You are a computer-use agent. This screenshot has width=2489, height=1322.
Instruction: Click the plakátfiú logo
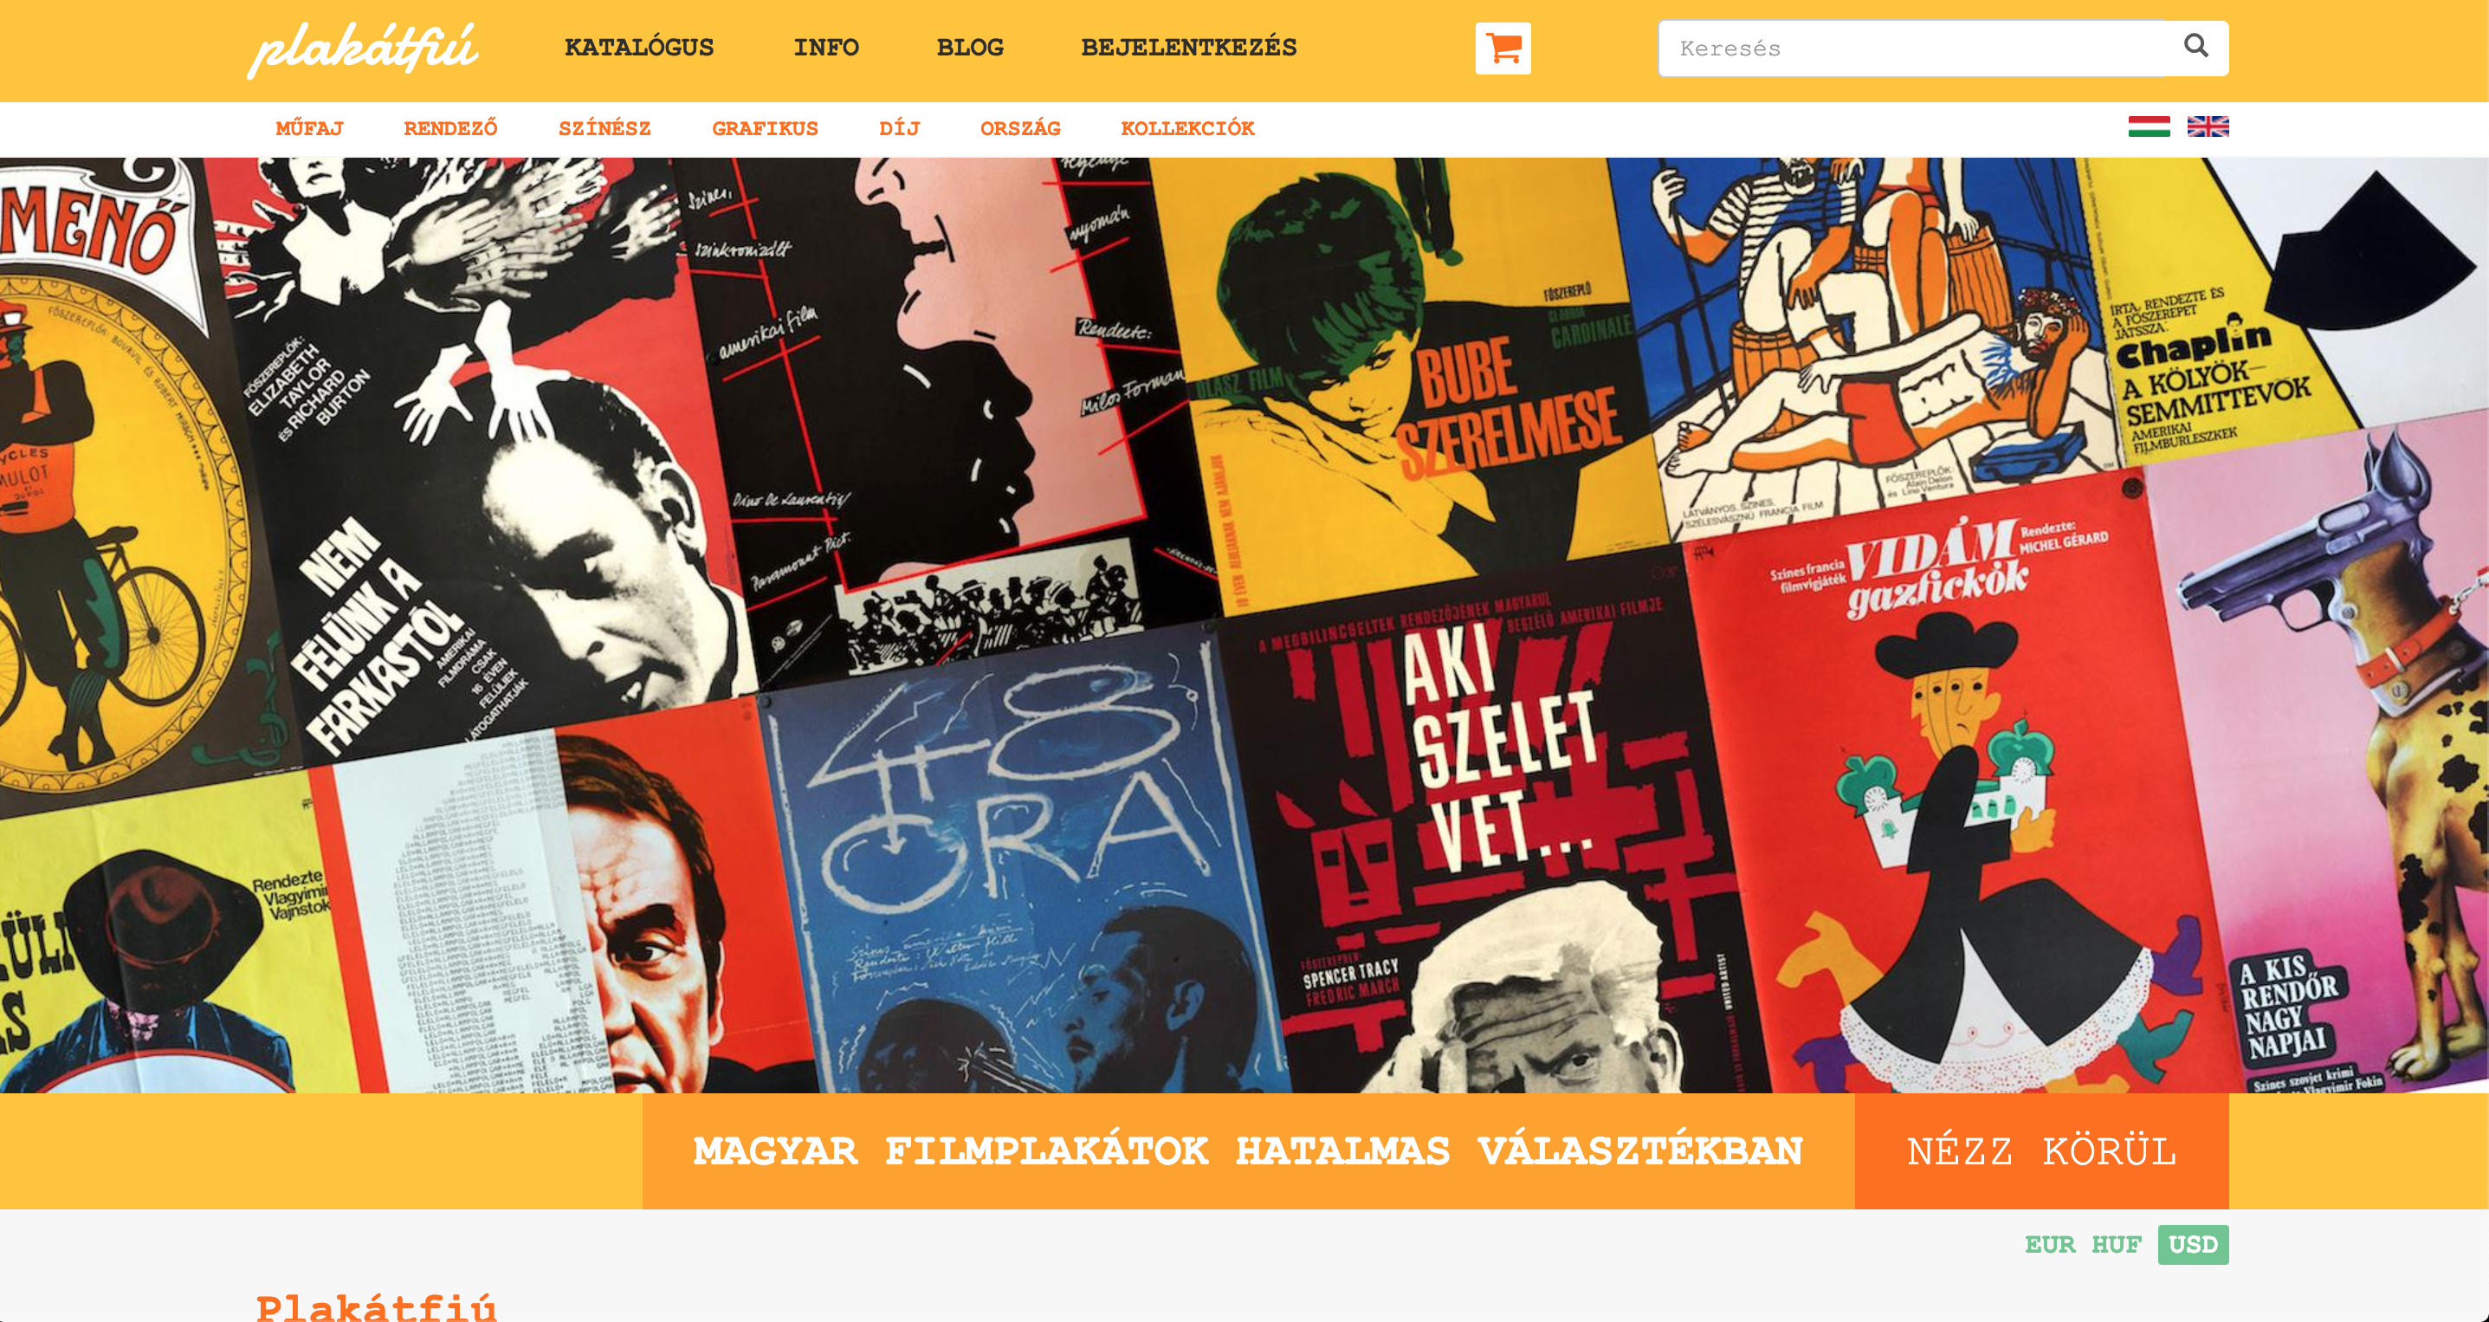[x=362, y=49]
